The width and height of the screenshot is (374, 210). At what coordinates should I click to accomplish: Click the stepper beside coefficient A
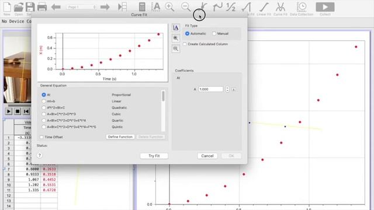point(227,89)
